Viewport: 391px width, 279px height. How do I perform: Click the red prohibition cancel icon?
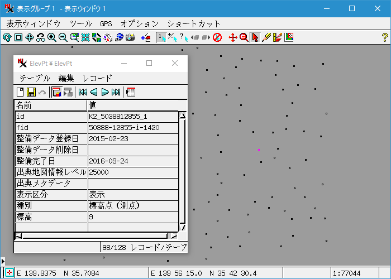click(x=217, y=37)
